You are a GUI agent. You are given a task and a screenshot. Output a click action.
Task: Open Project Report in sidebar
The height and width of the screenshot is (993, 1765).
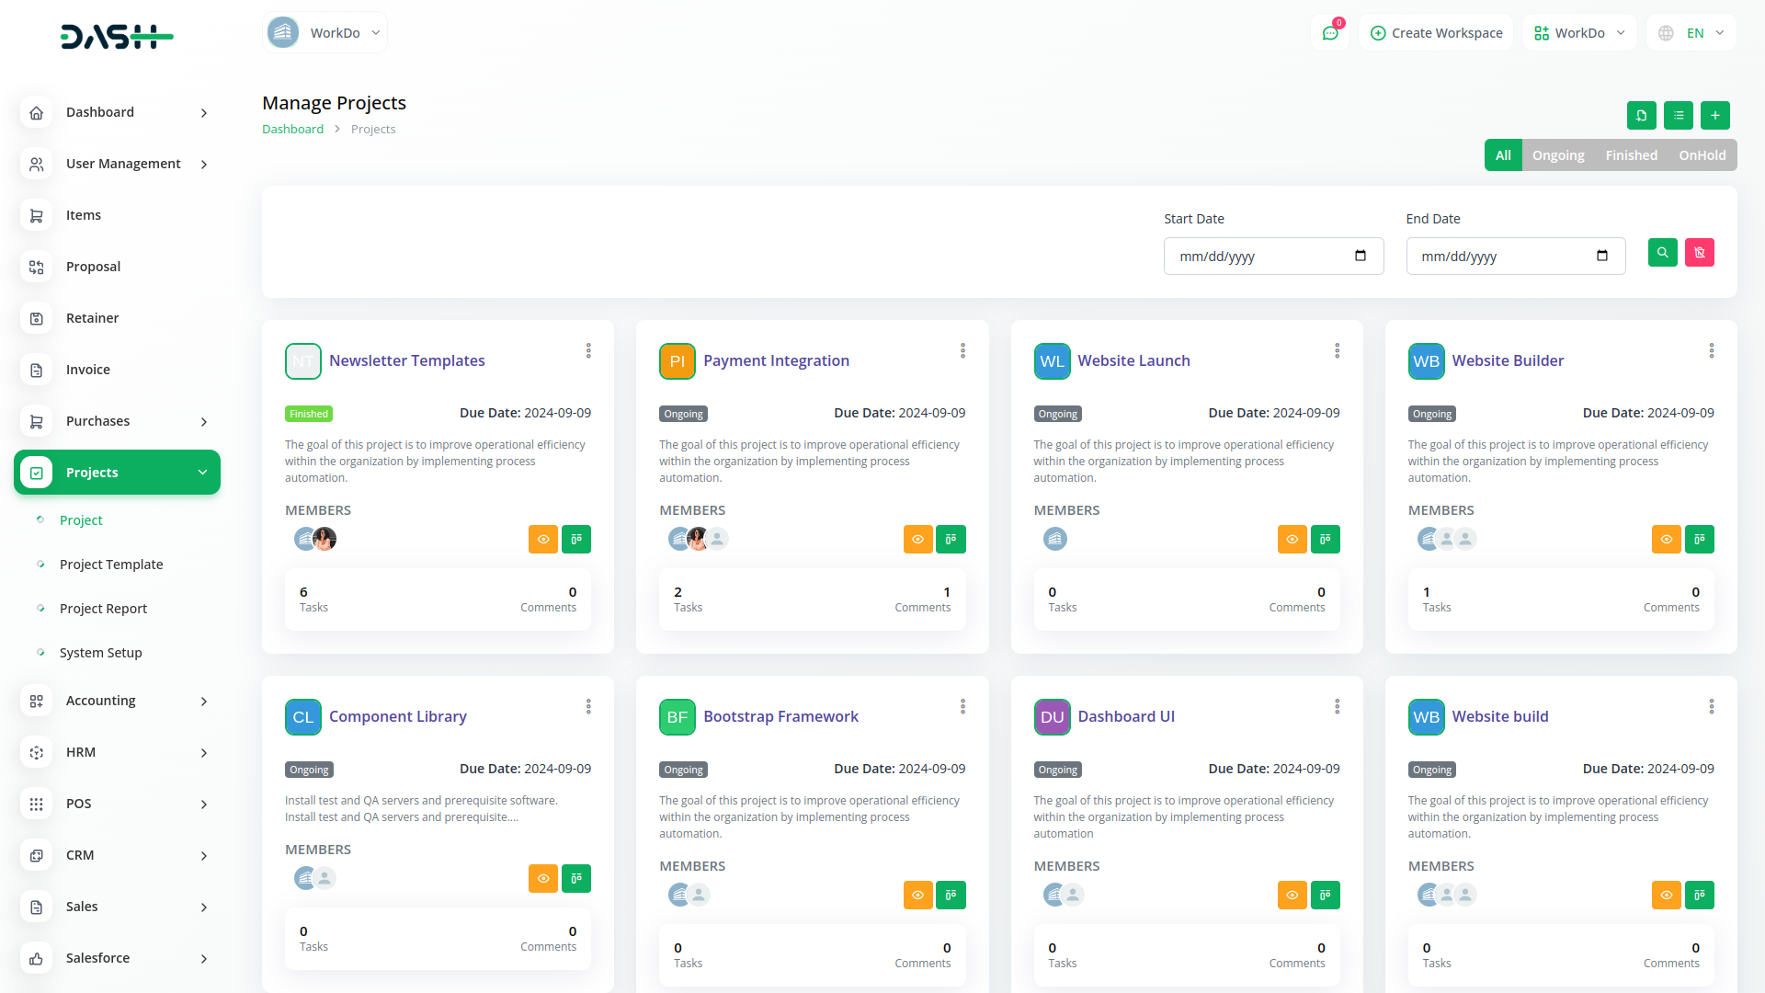[x=103, y=609]
